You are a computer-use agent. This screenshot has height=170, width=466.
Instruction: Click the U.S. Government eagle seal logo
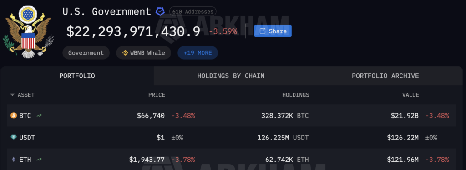coord(28,32)
